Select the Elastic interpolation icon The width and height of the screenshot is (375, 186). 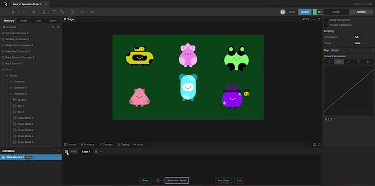pyautogui.click(x=358, y=62)
